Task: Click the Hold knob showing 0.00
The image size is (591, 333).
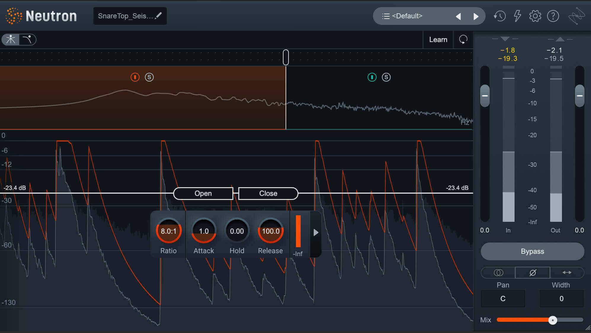Action: [x=237, y=231]
